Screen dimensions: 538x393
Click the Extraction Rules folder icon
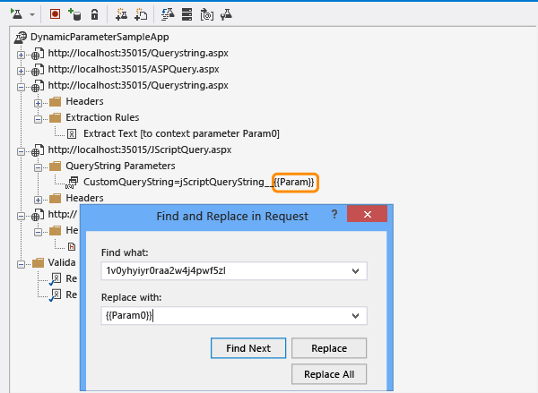55,118
